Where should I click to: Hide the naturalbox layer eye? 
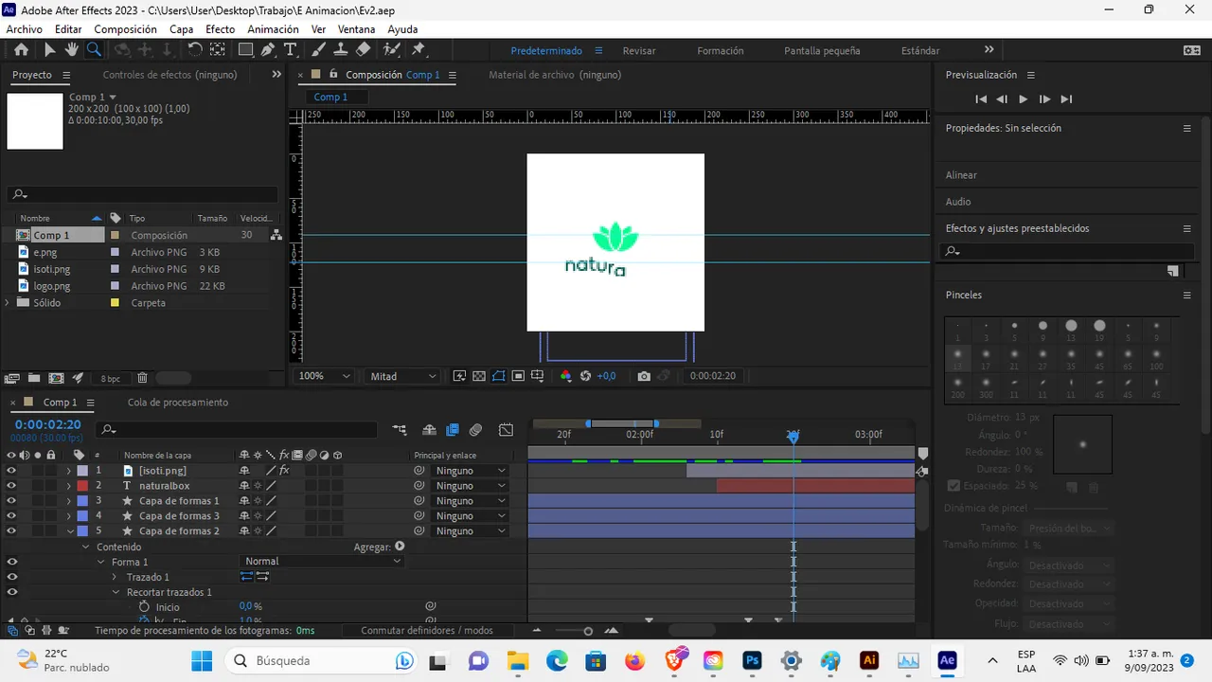tap(11, 486)
